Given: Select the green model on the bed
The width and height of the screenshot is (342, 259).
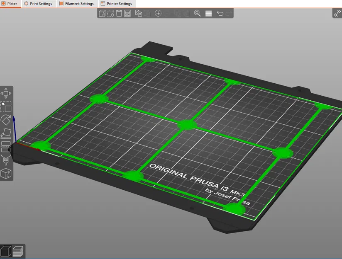Looking at the screenshot, I should (x=187, y=124).
